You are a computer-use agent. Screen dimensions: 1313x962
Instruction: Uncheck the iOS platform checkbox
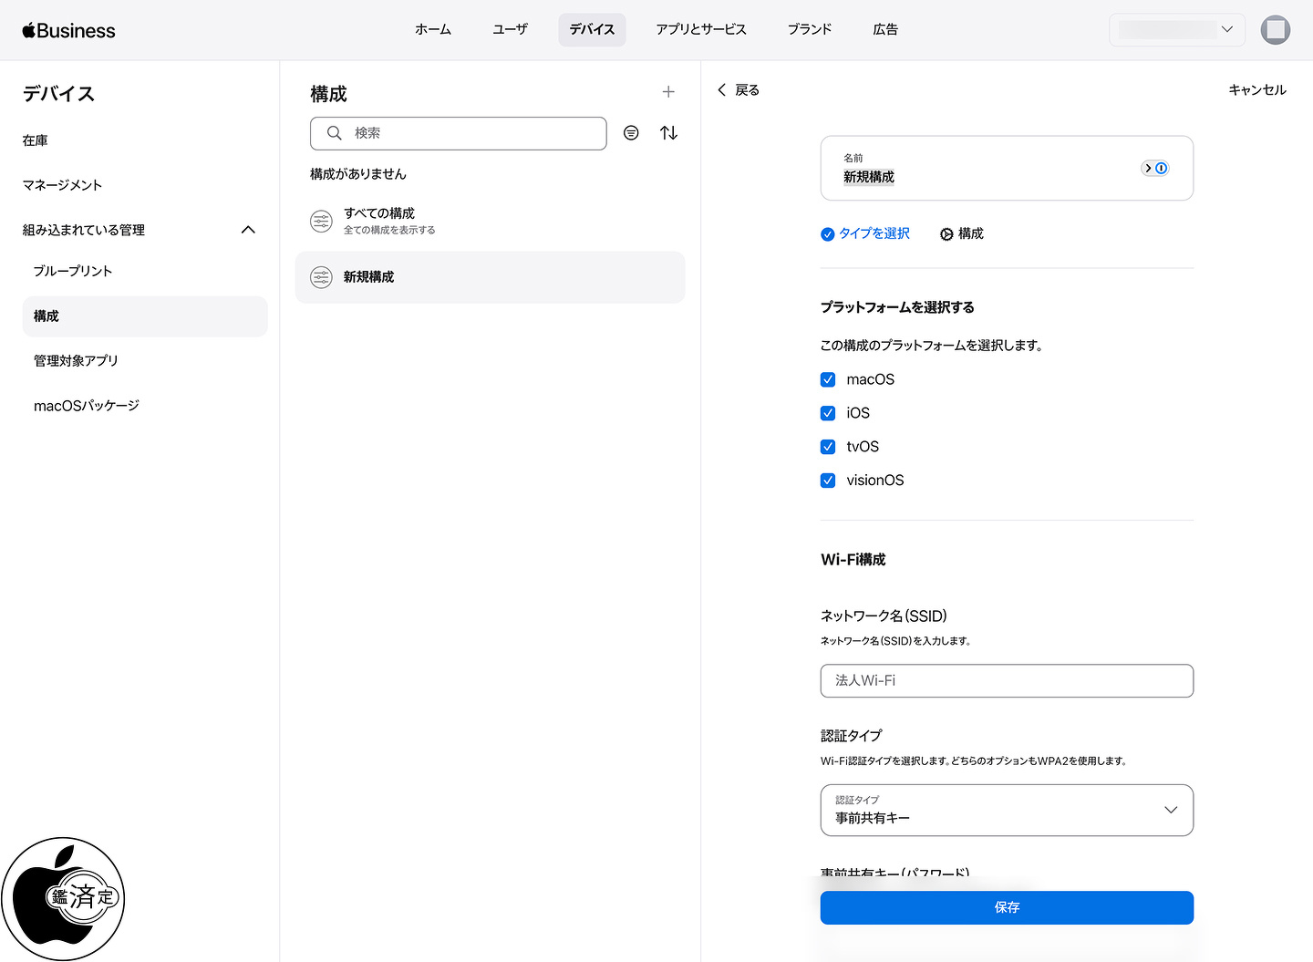pyautogui.click(x=828, y=413)
